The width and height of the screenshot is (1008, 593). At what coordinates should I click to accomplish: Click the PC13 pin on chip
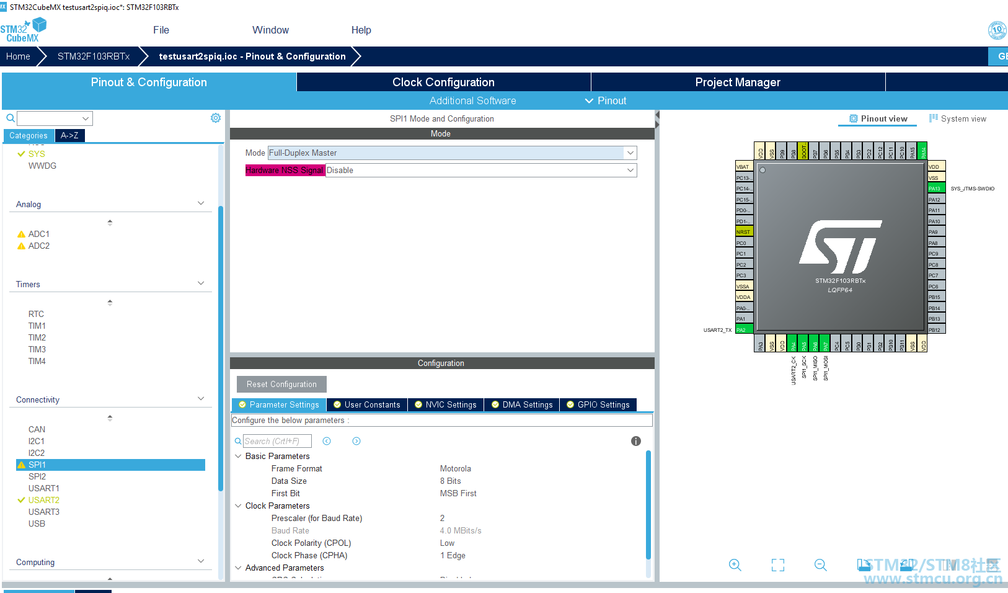(744, 178)
